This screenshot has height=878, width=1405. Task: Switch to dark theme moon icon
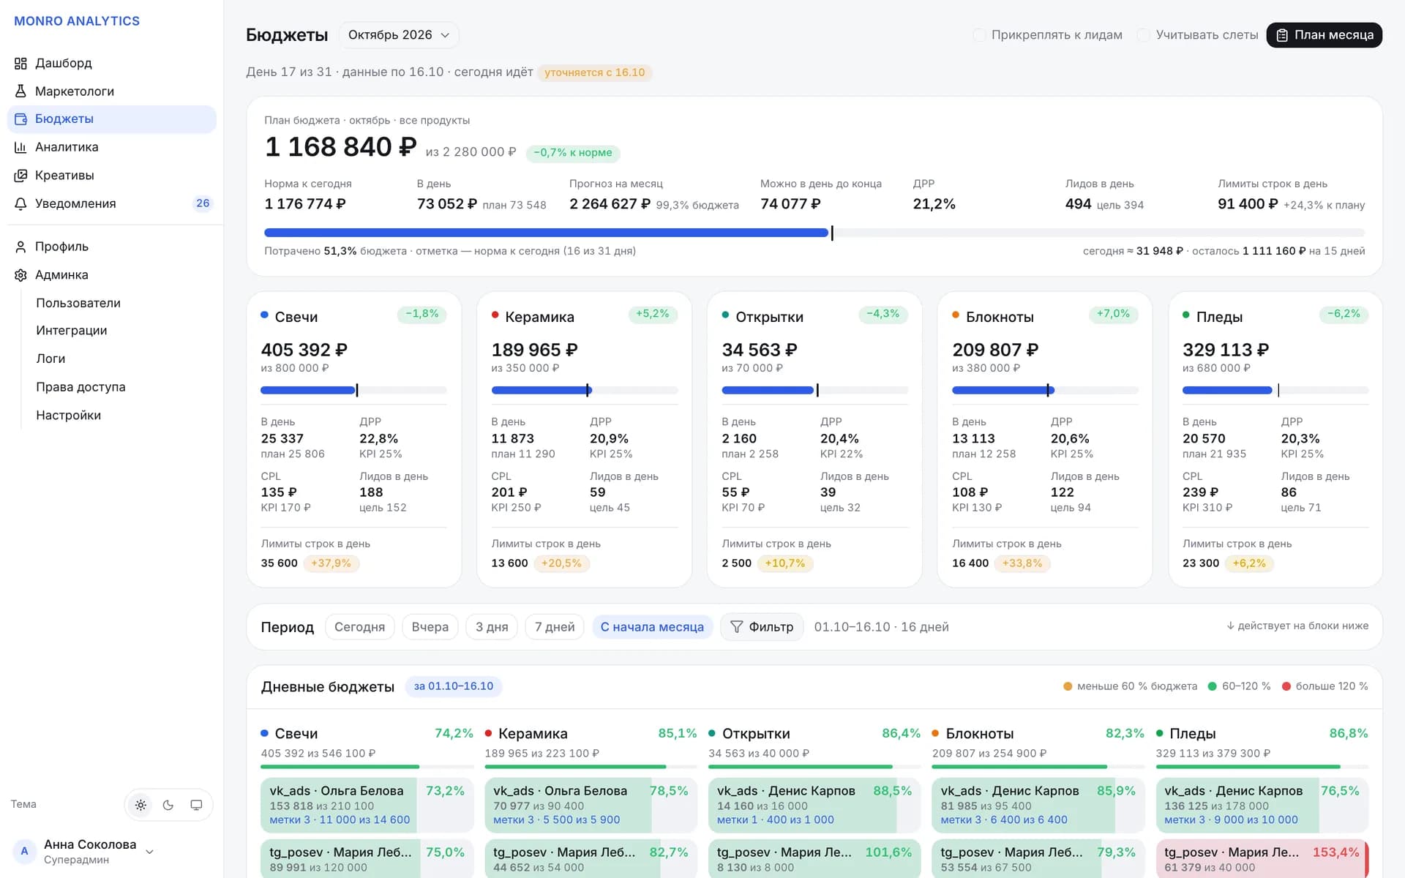168,805
